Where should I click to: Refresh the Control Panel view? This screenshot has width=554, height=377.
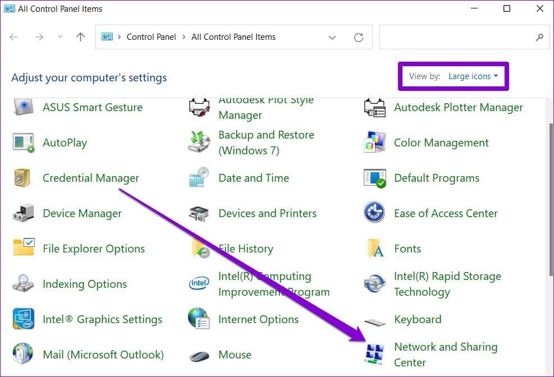[x=359, y=38]
